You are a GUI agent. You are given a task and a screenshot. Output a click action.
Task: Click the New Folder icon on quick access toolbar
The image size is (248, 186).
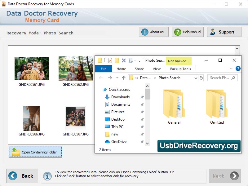click(x=117, y=60)
